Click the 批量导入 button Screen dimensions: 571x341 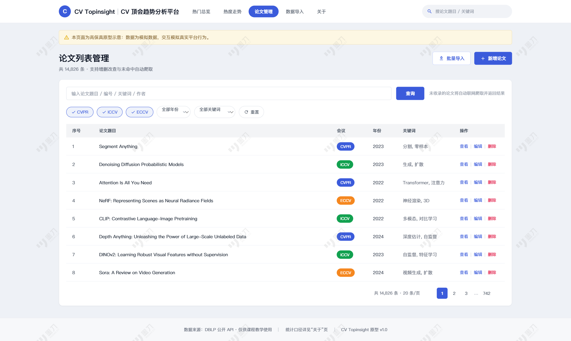(x=451, y=58)
